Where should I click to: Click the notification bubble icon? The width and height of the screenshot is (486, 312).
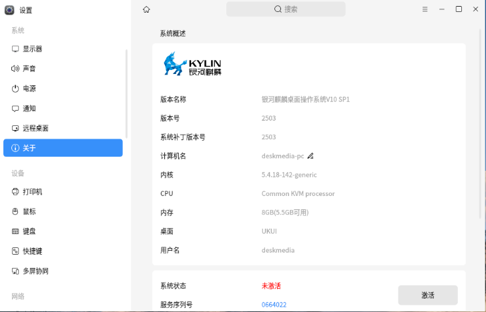click(x=15, y=108)
